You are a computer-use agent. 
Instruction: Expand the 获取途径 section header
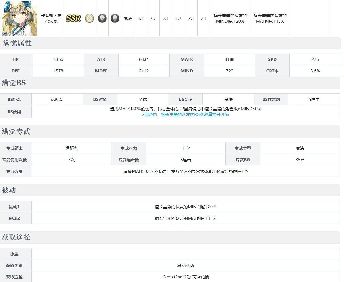point(15,237)
